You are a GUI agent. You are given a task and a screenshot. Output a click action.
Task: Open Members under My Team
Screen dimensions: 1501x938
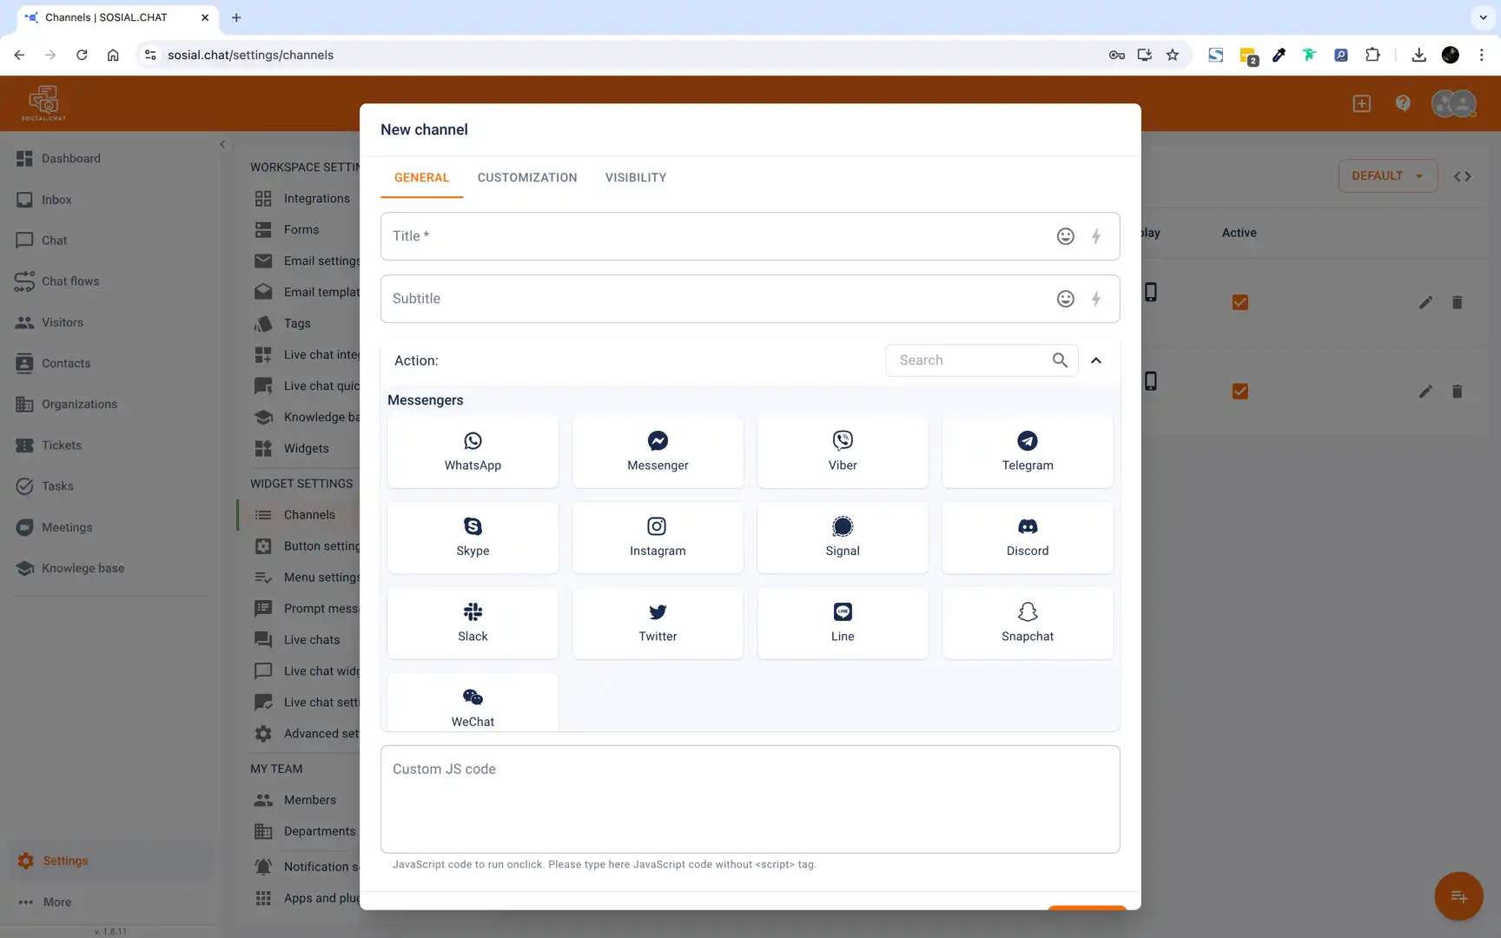pyautogui.click(x=309, y=800)
